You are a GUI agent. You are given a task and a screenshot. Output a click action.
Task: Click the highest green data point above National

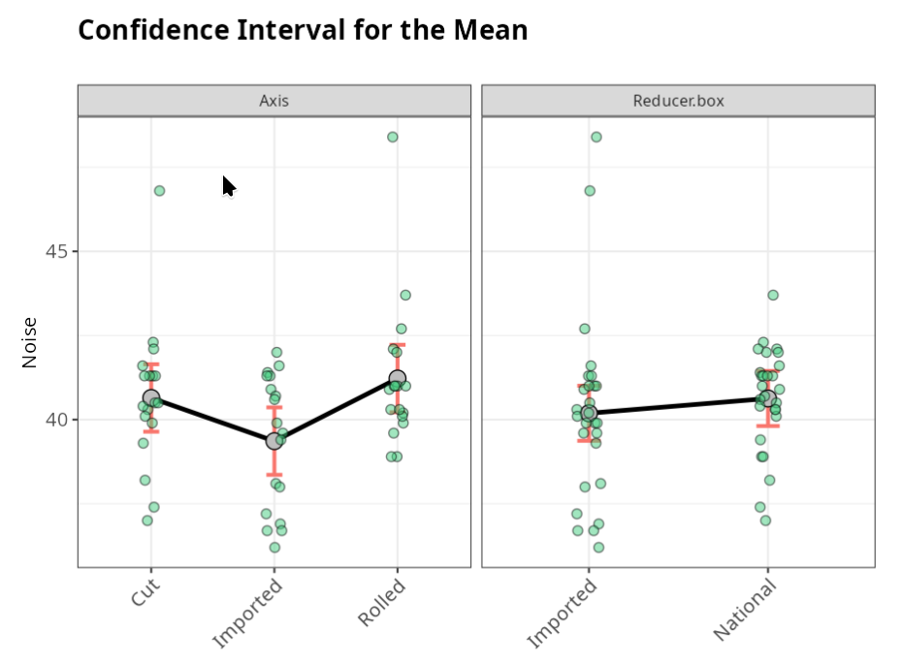tap(773, 295)
